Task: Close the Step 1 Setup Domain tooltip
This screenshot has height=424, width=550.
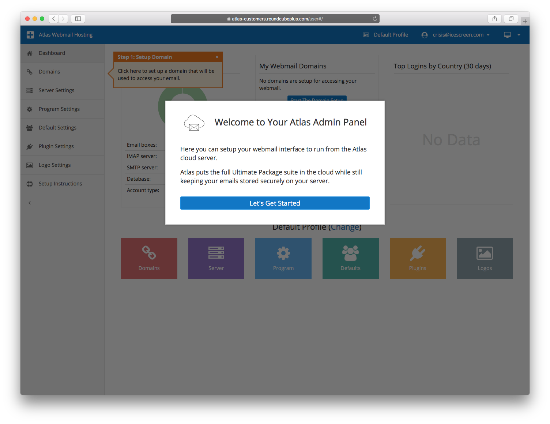Action: (217, 57)
